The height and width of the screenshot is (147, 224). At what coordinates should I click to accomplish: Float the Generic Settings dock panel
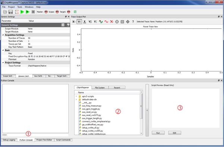66,17
